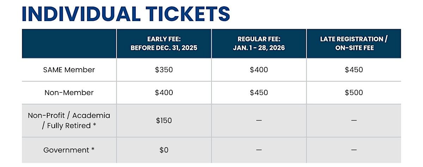Screen dimensions: 423x167
Task: Click the empty top-left header cell
Action: [69, 44]
